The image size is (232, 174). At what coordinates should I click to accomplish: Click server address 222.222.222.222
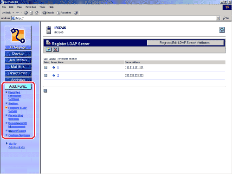coord(134,76)
